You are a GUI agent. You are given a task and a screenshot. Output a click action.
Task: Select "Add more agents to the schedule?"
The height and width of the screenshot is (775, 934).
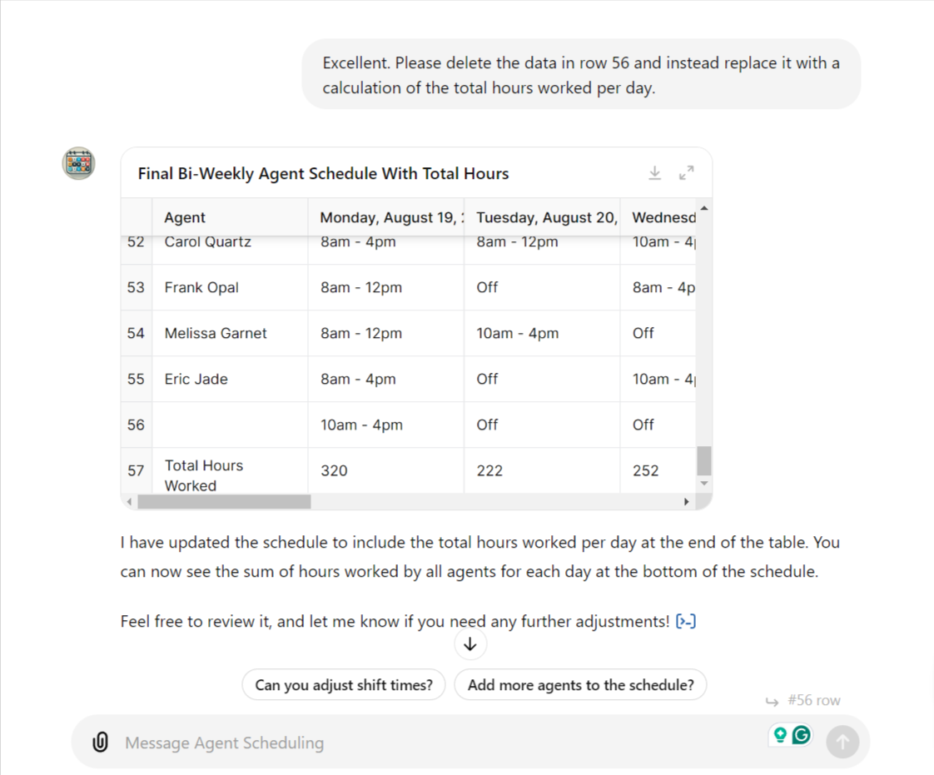tap(580, 684)
